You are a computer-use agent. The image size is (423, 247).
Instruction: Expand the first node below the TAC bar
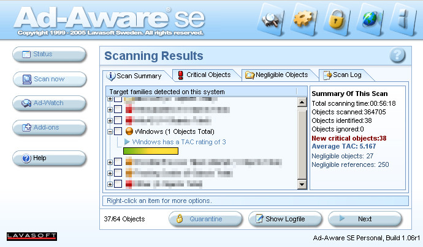pyautogui.click(x=110, y=162)
